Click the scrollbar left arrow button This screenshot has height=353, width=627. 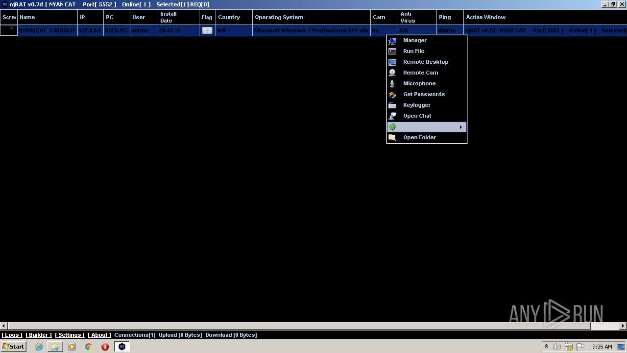click(3, 326)
